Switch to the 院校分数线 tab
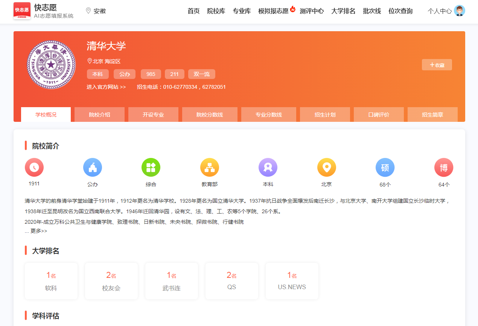Viewport: 478px width, 326px height. pos(210,114)
